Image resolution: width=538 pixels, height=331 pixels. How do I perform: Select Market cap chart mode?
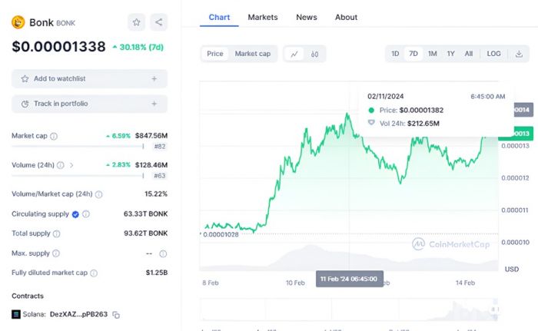tap(253, 54)
